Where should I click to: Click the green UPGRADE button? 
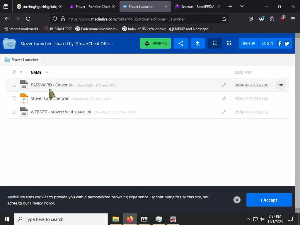pos(155,43)
